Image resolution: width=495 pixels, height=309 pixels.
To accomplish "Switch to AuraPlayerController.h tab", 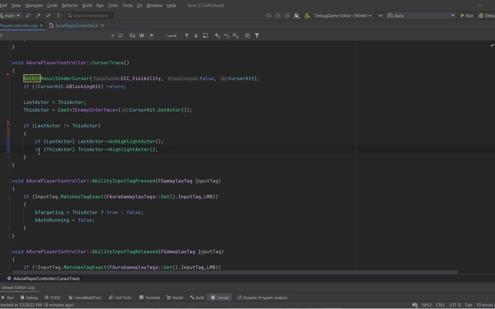I will 76,26.
